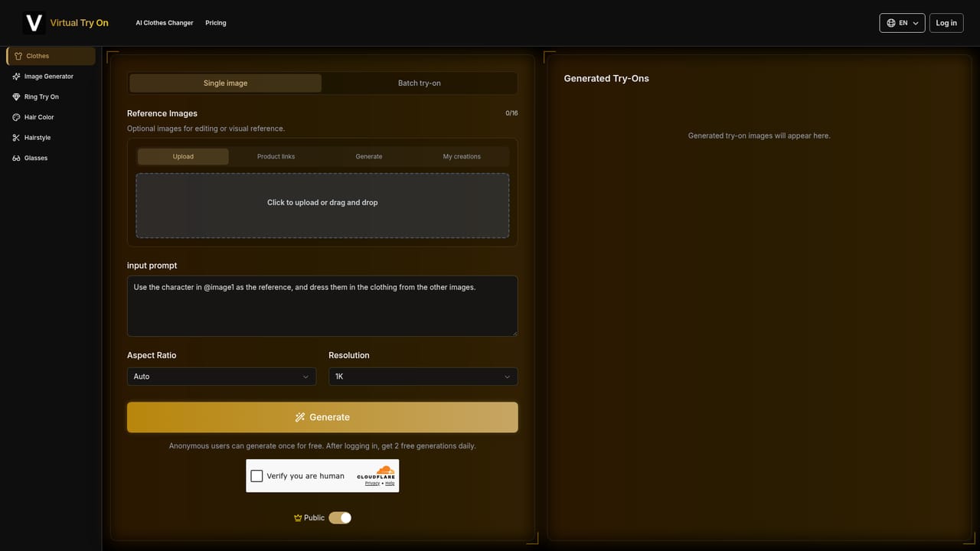Image resolution: width=980 pixels, height=551 pixels.
Task: Click the Cloudflare Help link
Action: coord(390,484)
